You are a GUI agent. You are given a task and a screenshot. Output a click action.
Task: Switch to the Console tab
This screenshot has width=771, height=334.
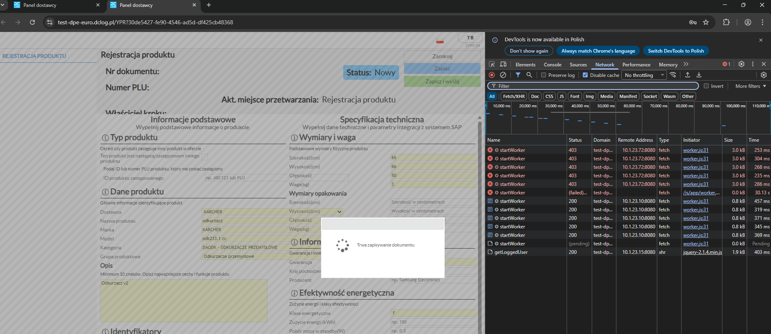552,65
